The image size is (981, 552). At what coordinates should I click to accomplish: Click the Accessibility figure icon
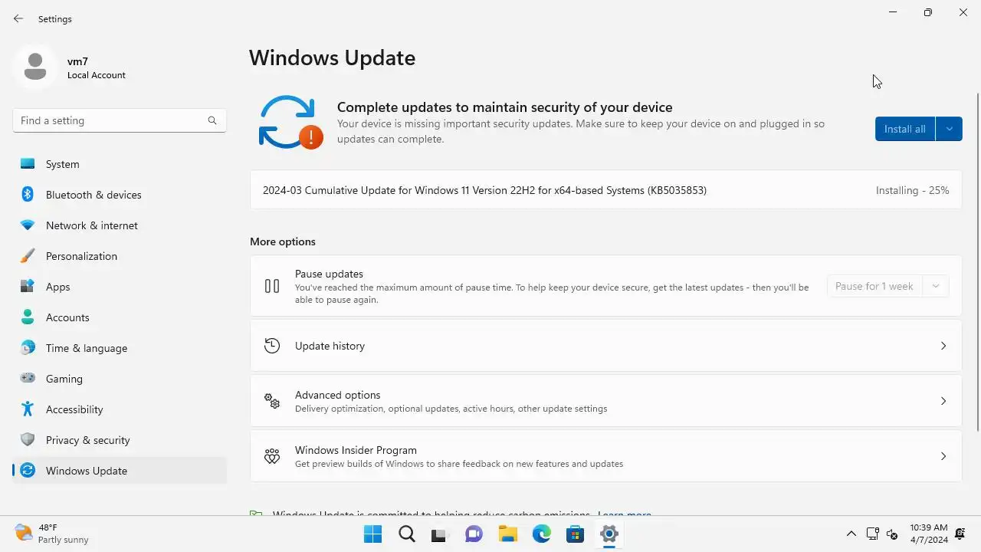click(28, 409)
